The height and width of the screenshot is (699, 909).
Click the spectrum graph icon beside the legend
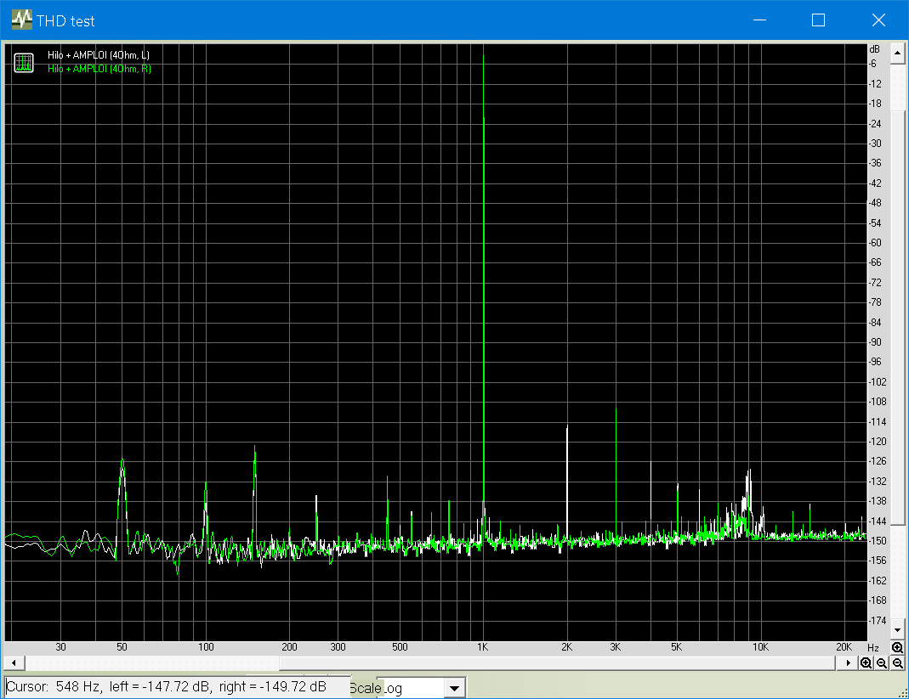(x=23, y=62)
